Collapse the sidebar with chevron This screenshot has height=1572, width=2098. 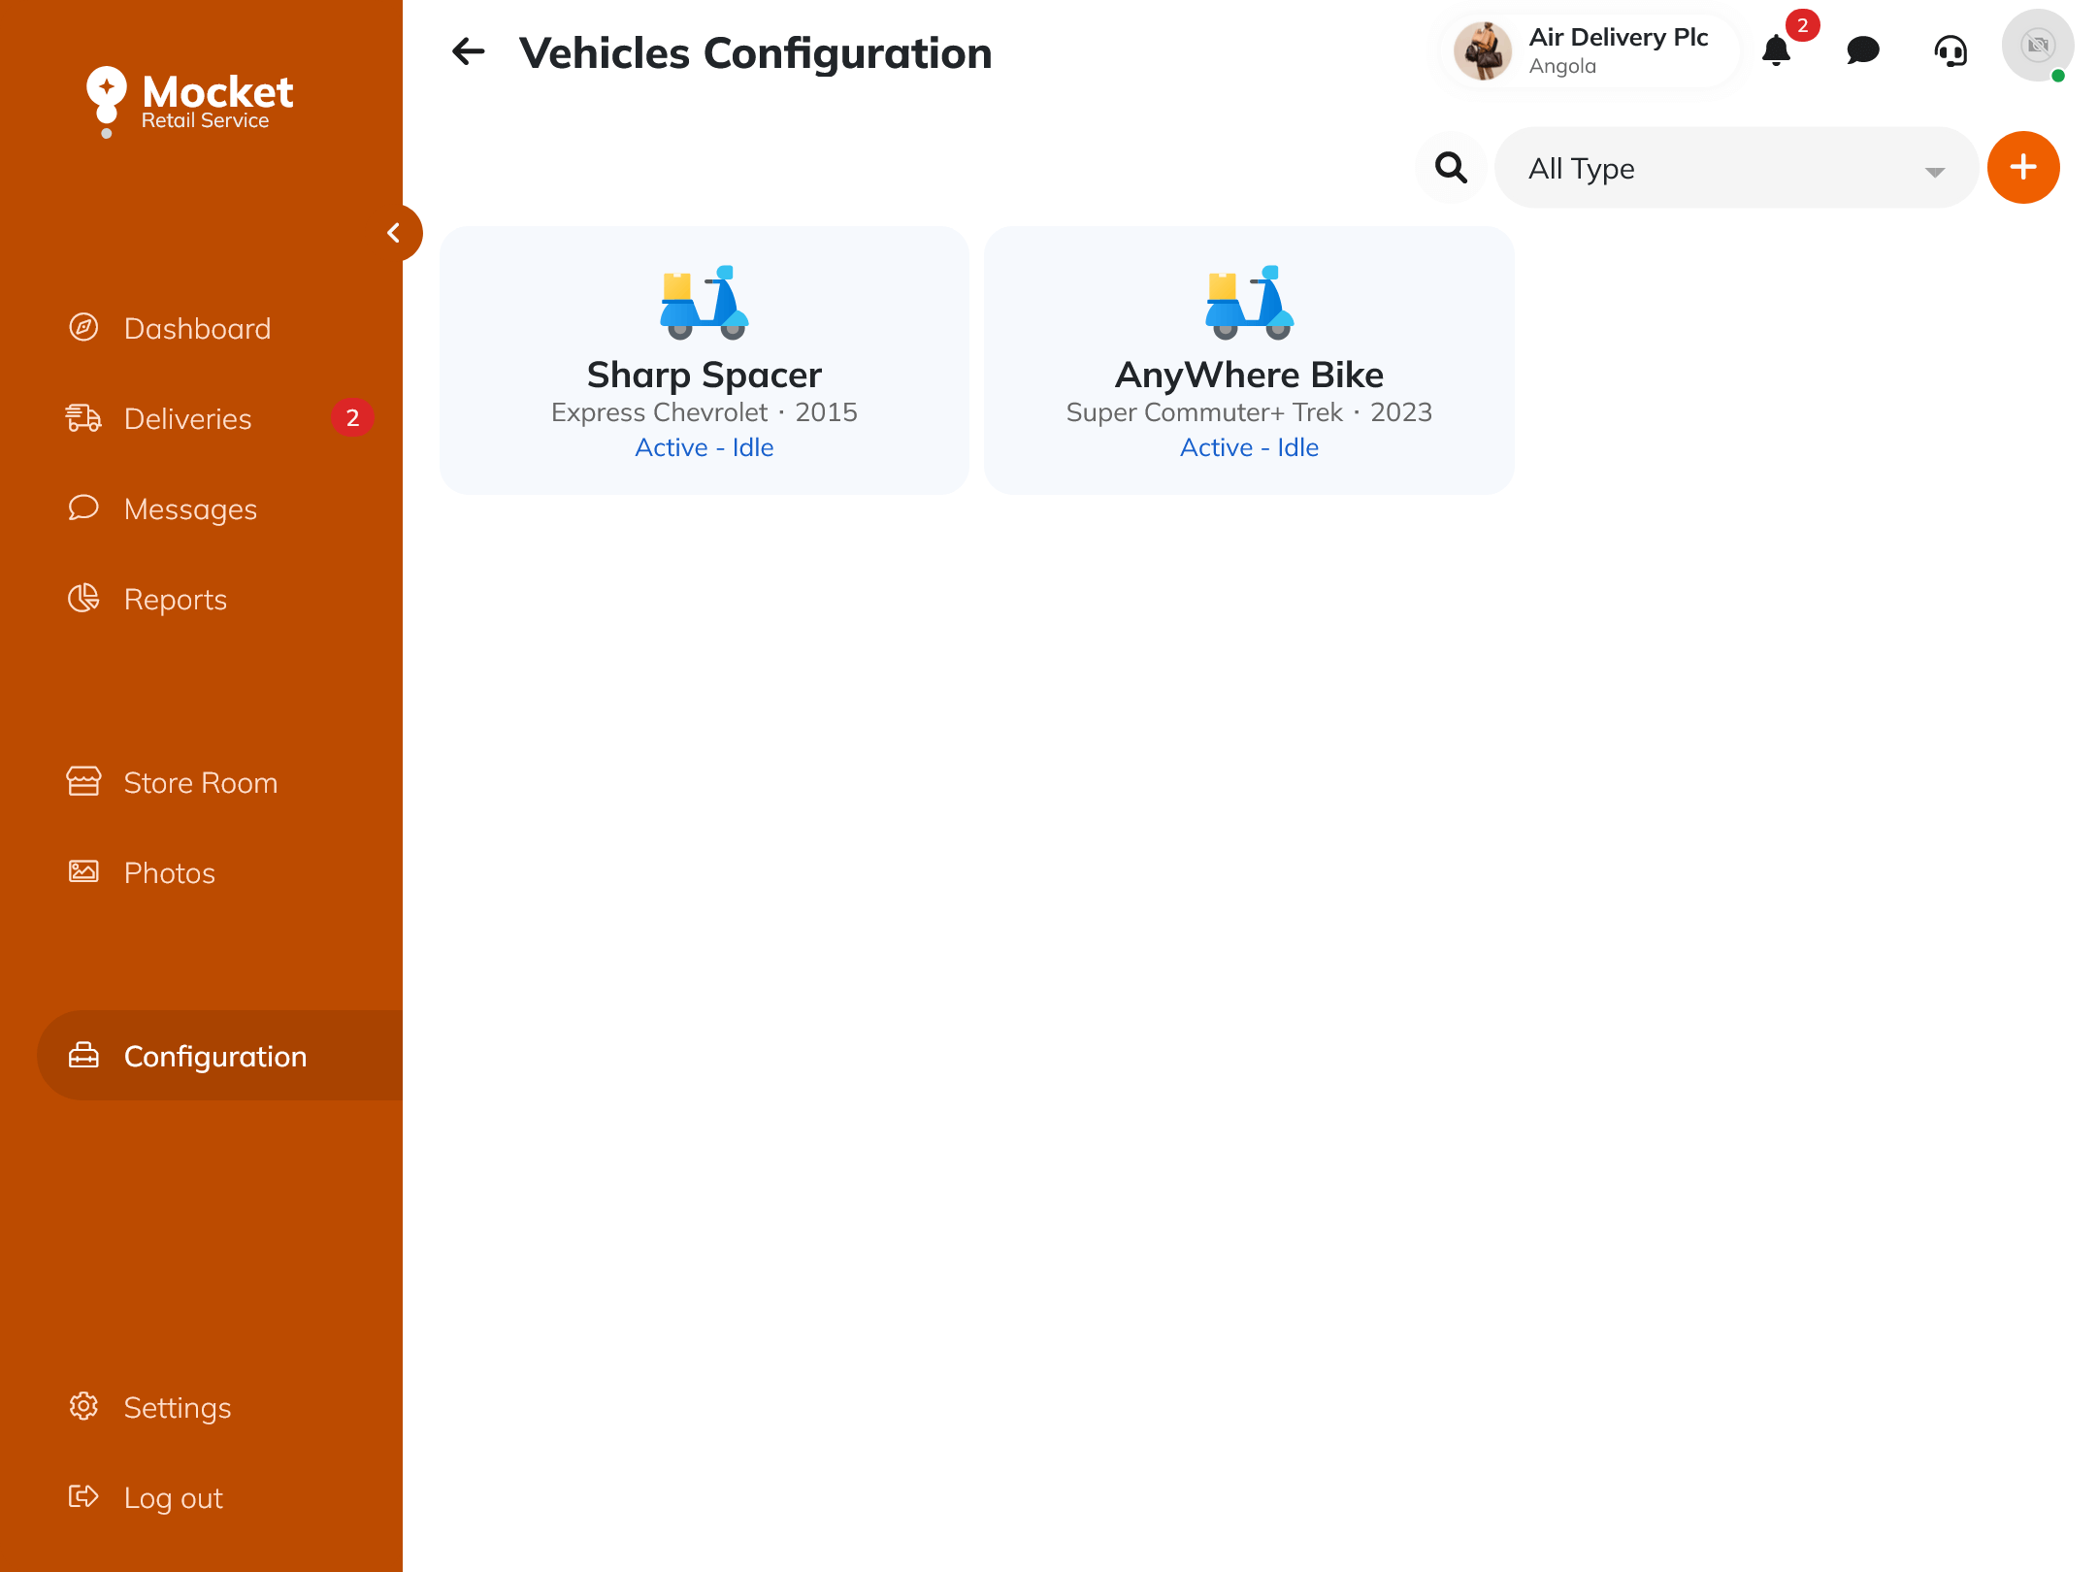click(395, 233)
